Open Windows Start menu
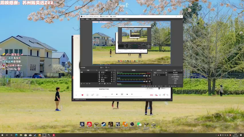 pos(2,135)
